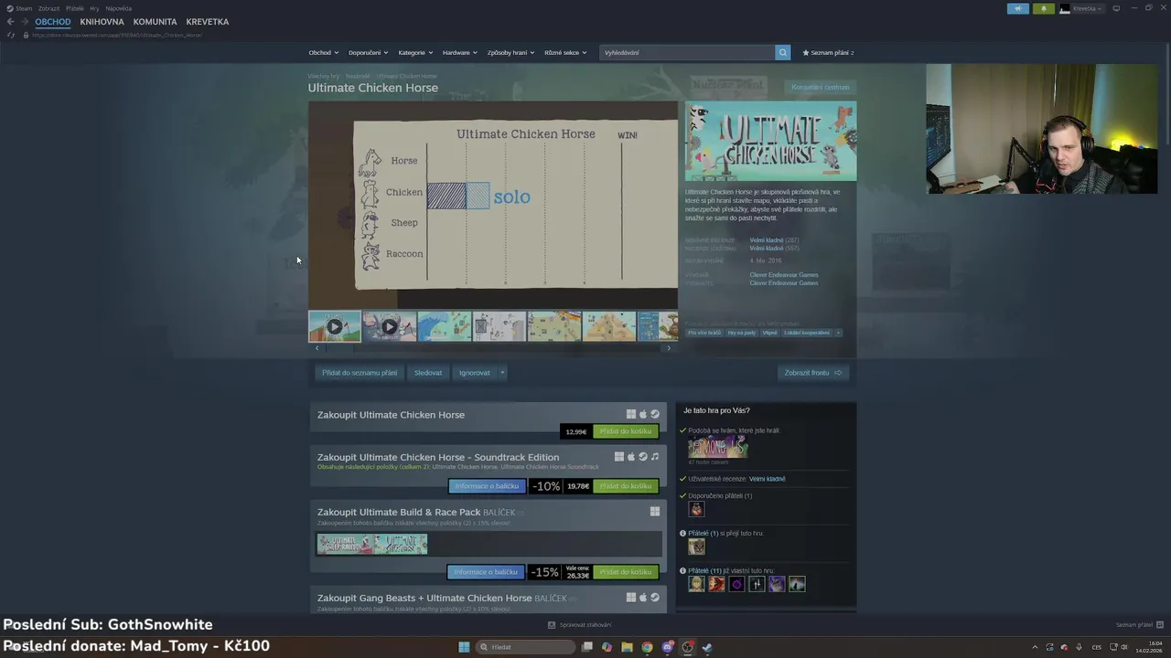1171x658 pixels.
Task: Click Přidat do seznamu přání
Action: [x=360, y=372]
